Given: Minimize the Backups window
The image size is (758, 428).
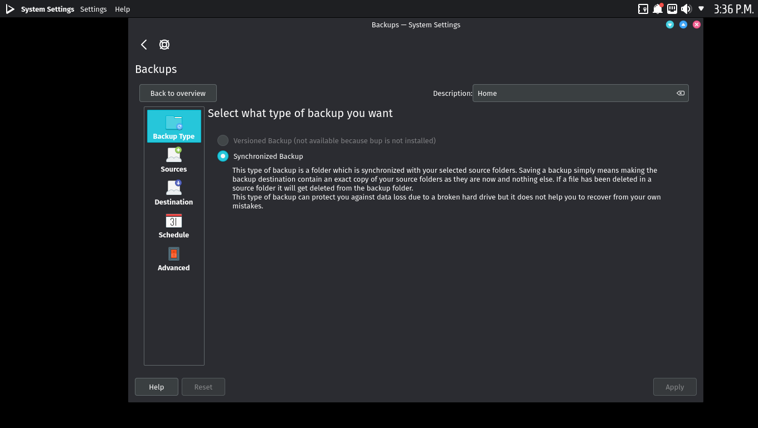Looking at the screenshot, I should (670, 25).
